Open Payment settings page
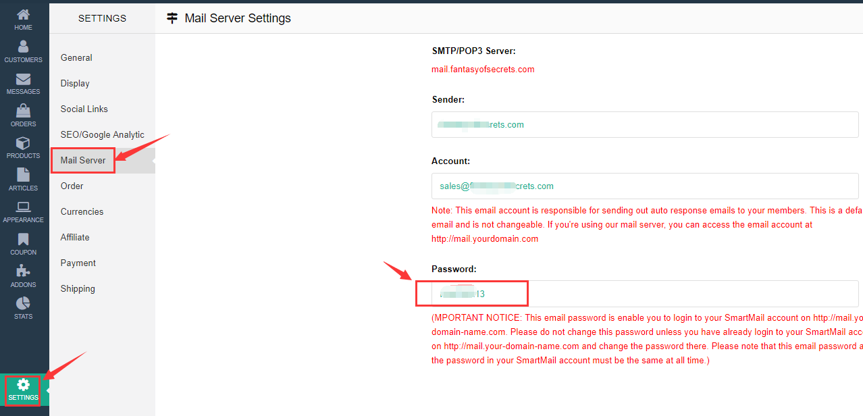 pos(78,263)
